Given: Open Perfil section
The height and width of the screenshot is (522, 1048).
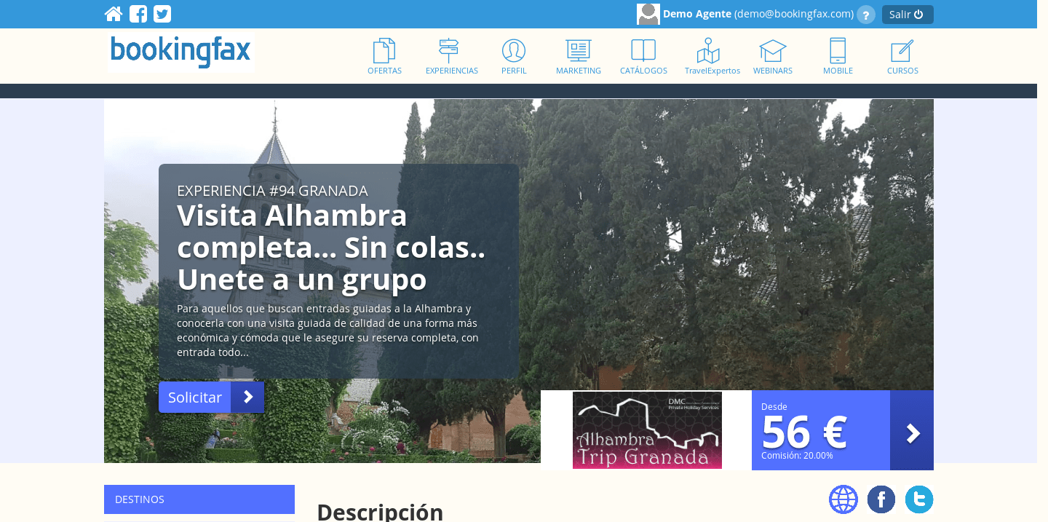Looking at the screenshot, I should (x=514, y=57).
